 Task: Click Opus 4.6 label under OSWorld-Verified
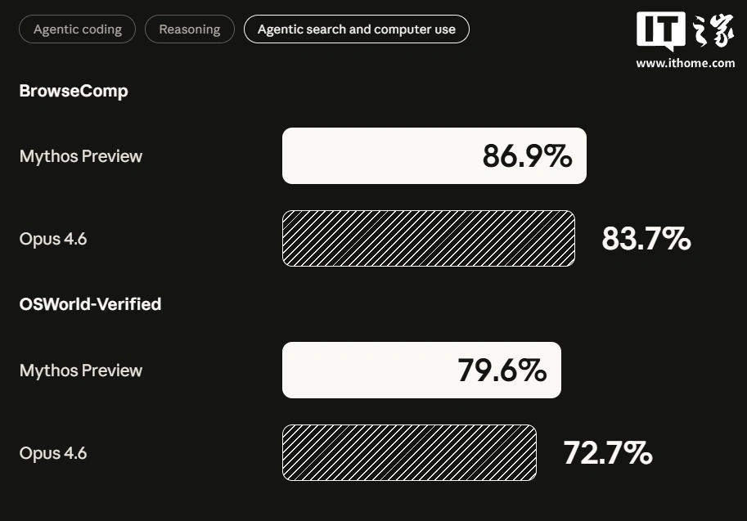pyautogui.click(x=53, y=453)
